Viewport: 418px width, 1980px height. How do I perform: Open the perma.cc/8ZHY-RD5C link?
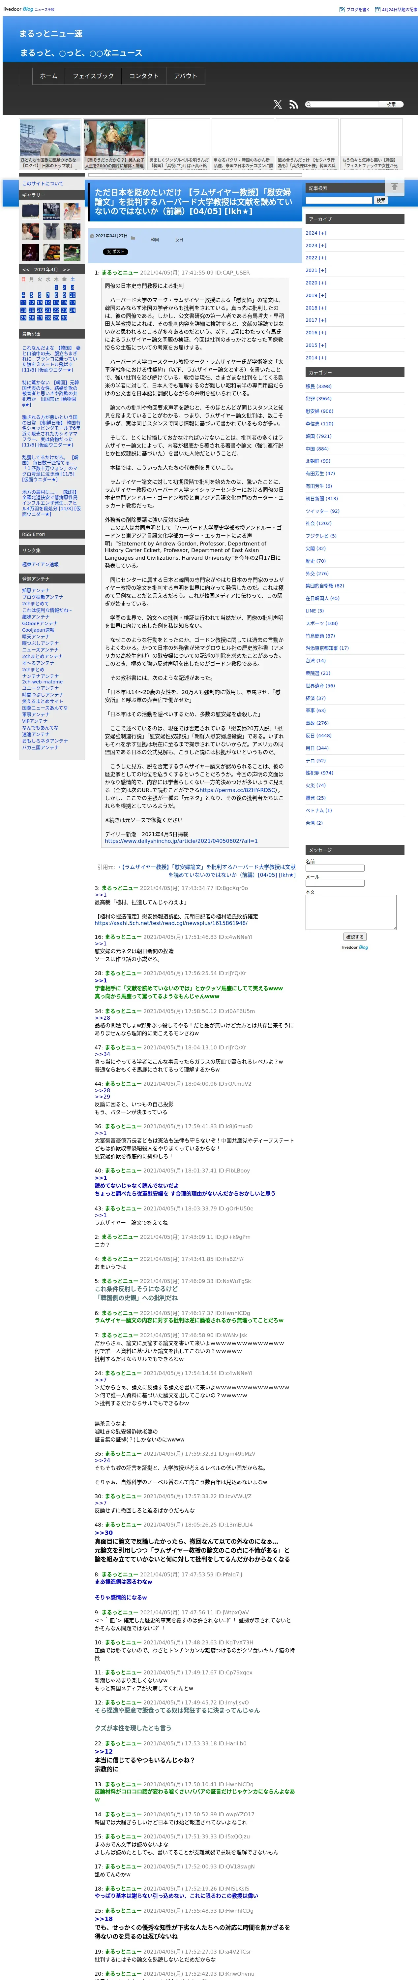pyautogui.click(x=237, y=789)
